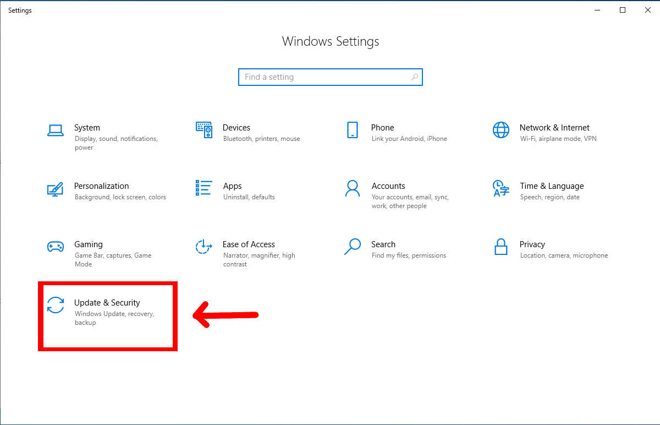The image size is (660, 425).
Task: Maximize the Settings window
Action: 623,10
